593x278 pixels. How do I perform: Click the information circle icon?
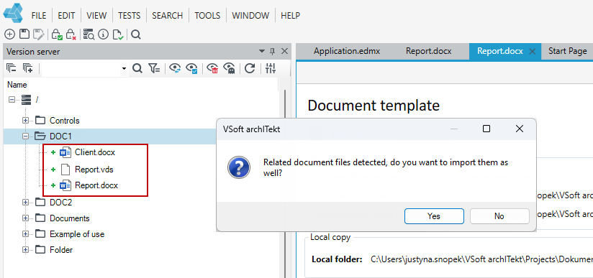click(103, 34)
